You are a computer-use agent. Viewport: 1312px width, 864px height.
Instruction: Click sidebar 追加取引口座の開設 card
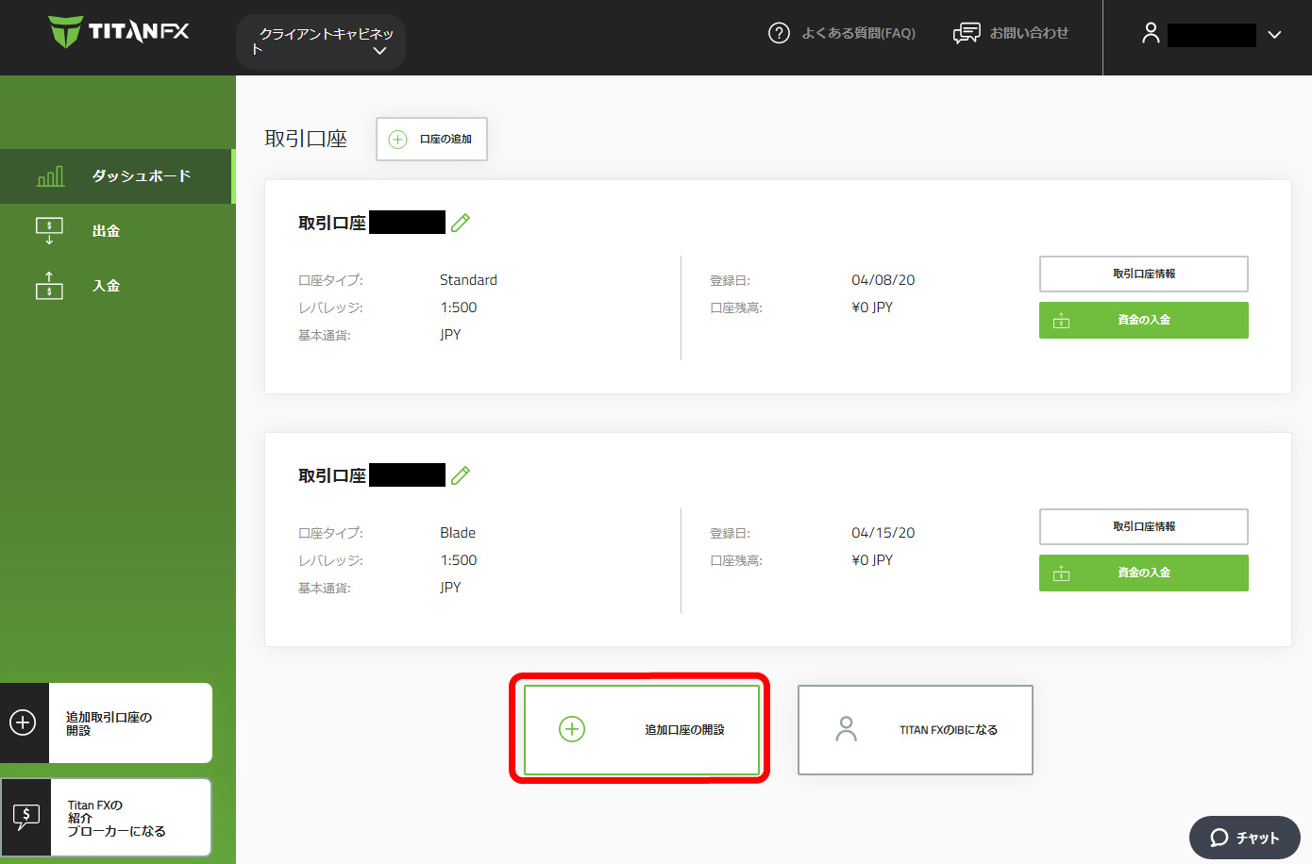[106, 723]
